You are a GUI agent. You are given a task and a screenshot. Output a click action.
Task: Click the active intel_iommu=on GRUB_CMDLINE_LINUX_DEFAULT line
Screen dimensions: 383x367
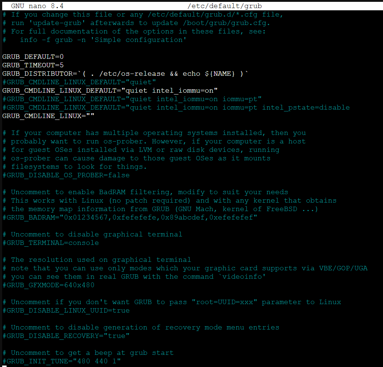point(110,90)
